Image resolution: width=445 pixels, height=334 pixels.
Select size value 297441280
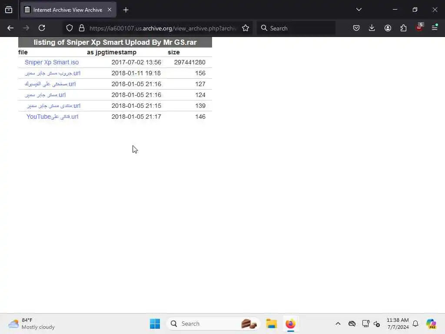pyautogui.click(x=189, y=62)
